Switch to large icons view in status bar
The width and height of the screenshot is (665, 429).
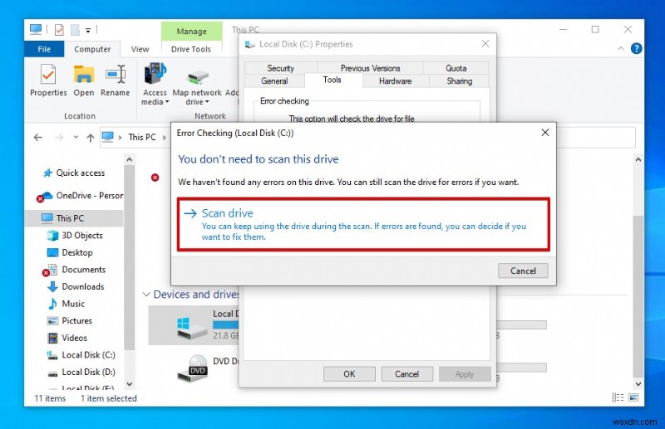coord(633,397)
